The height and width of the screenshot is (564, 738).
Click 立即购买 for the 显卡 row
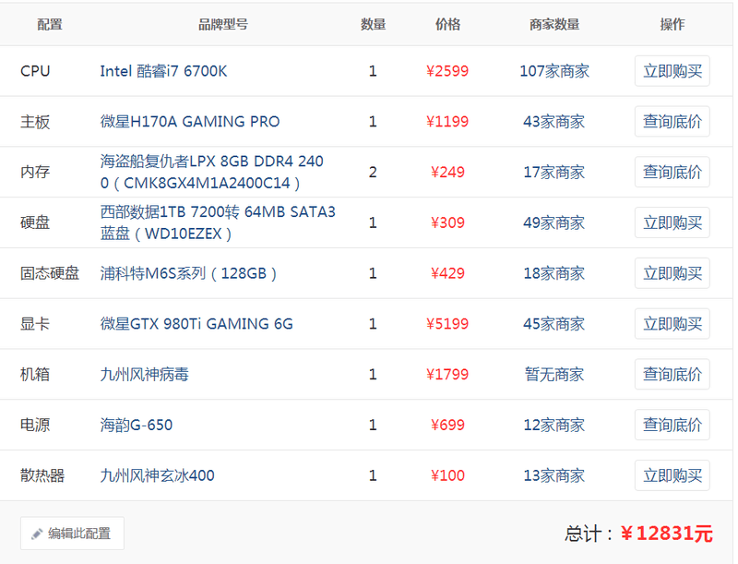coord(673,324)
